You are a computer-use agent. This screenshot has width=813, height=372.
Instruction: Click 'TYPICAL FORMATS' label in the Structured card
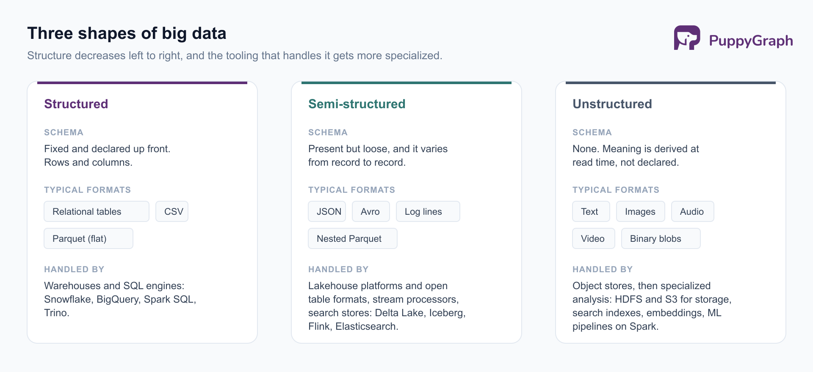[x=88, y=190]
